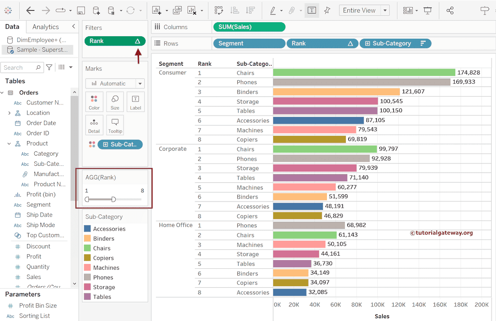Click the Swap rows and columns icon
496x321 pixels.
pos(218,10)
